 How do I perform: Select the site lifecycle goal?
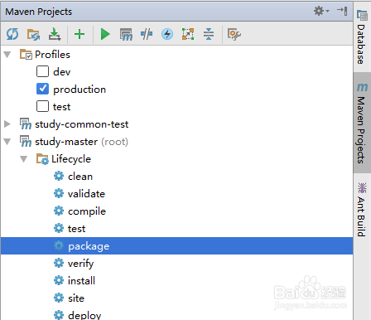point(76,298)
